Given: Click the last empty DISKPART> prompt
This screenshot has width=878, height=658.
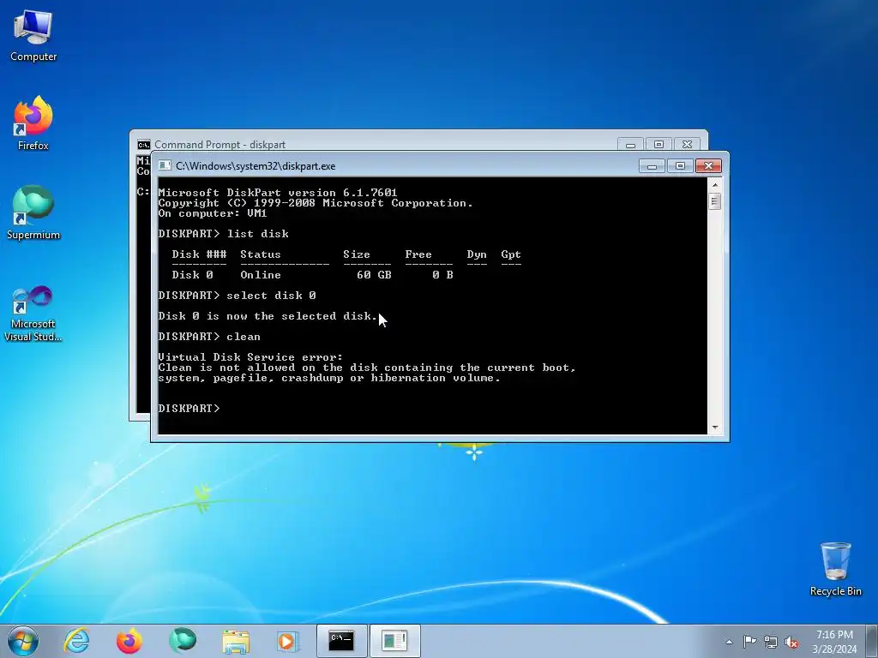Looking at the screenshot, I should click(189, 409).
